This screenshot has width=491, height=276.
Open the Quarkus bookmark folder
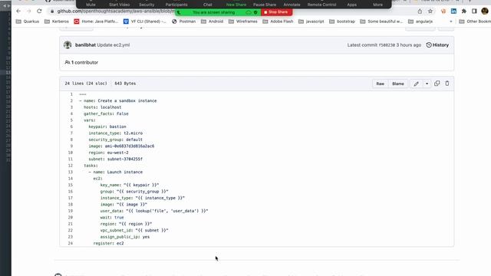click(28, 21)
